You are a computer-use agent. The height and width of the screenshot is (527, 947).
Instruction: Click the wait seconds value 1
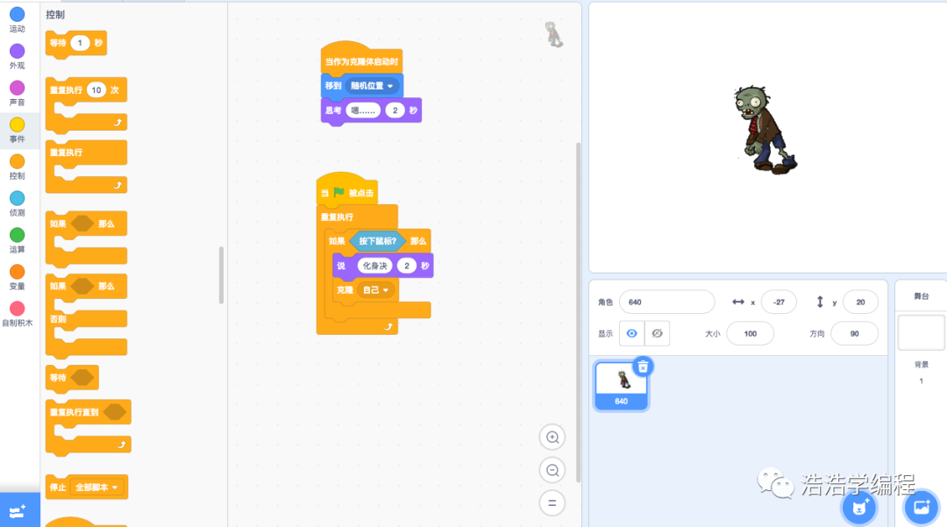[x=80, y=43]
